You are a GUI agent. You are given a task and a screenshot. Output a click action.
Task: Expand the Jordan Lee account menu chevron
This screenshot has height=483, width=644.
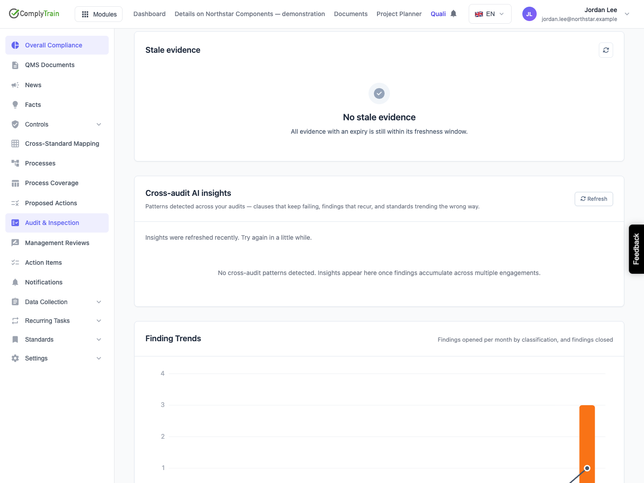click(x=627, y=14)
